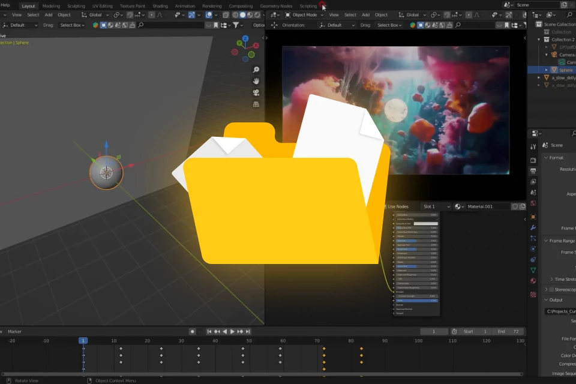
Task: Click new scene icon next to Scene field
Action: [565, 5]
